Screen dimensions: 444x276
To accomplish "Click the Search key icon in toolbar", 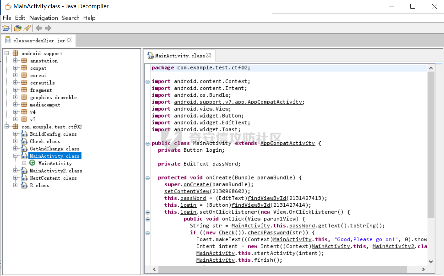I will pyautogui.click(x=27, y=28).
